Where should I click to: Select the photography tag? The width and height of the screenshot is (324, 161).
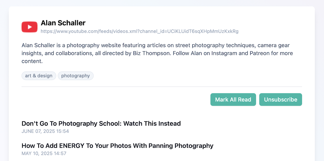coord(76,76)
